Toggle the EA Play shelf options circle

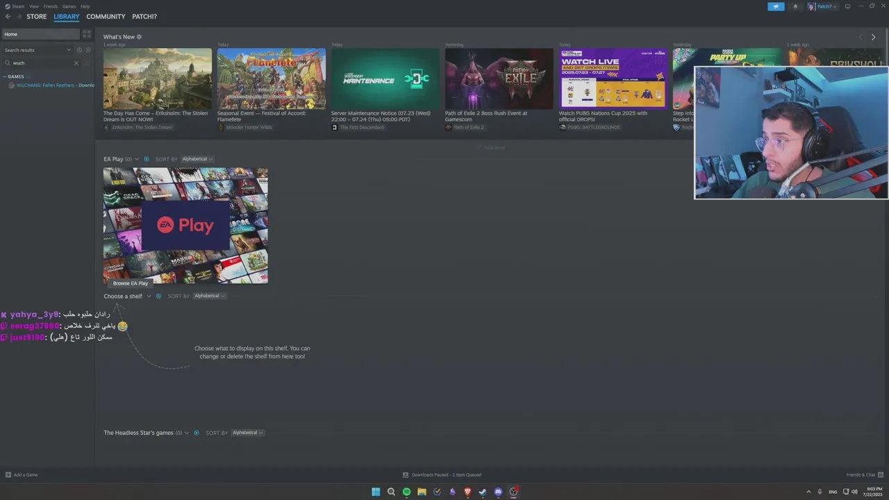tap(146, 159)
